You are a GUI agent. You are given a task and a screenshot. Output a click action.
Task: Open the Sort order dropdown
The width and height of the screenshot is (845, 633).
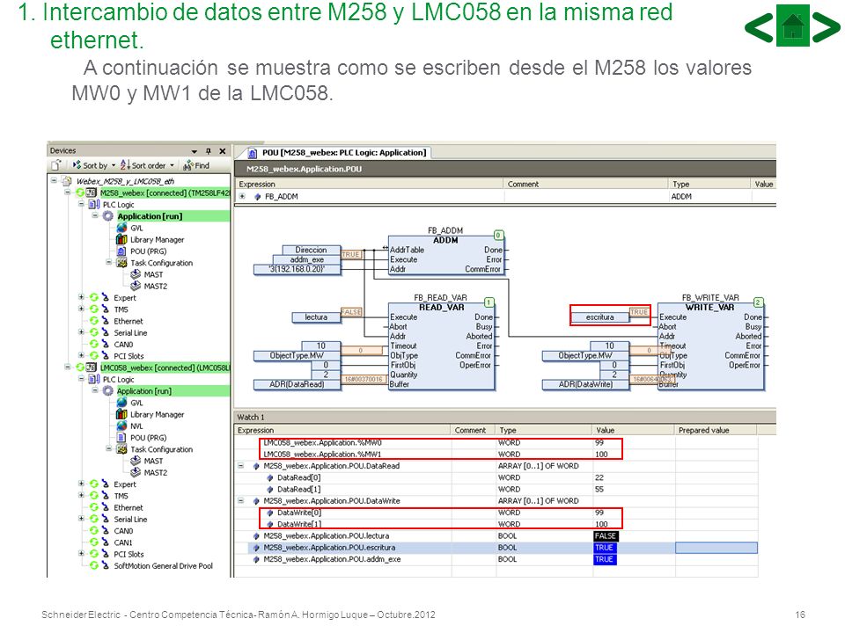(148, 165)
